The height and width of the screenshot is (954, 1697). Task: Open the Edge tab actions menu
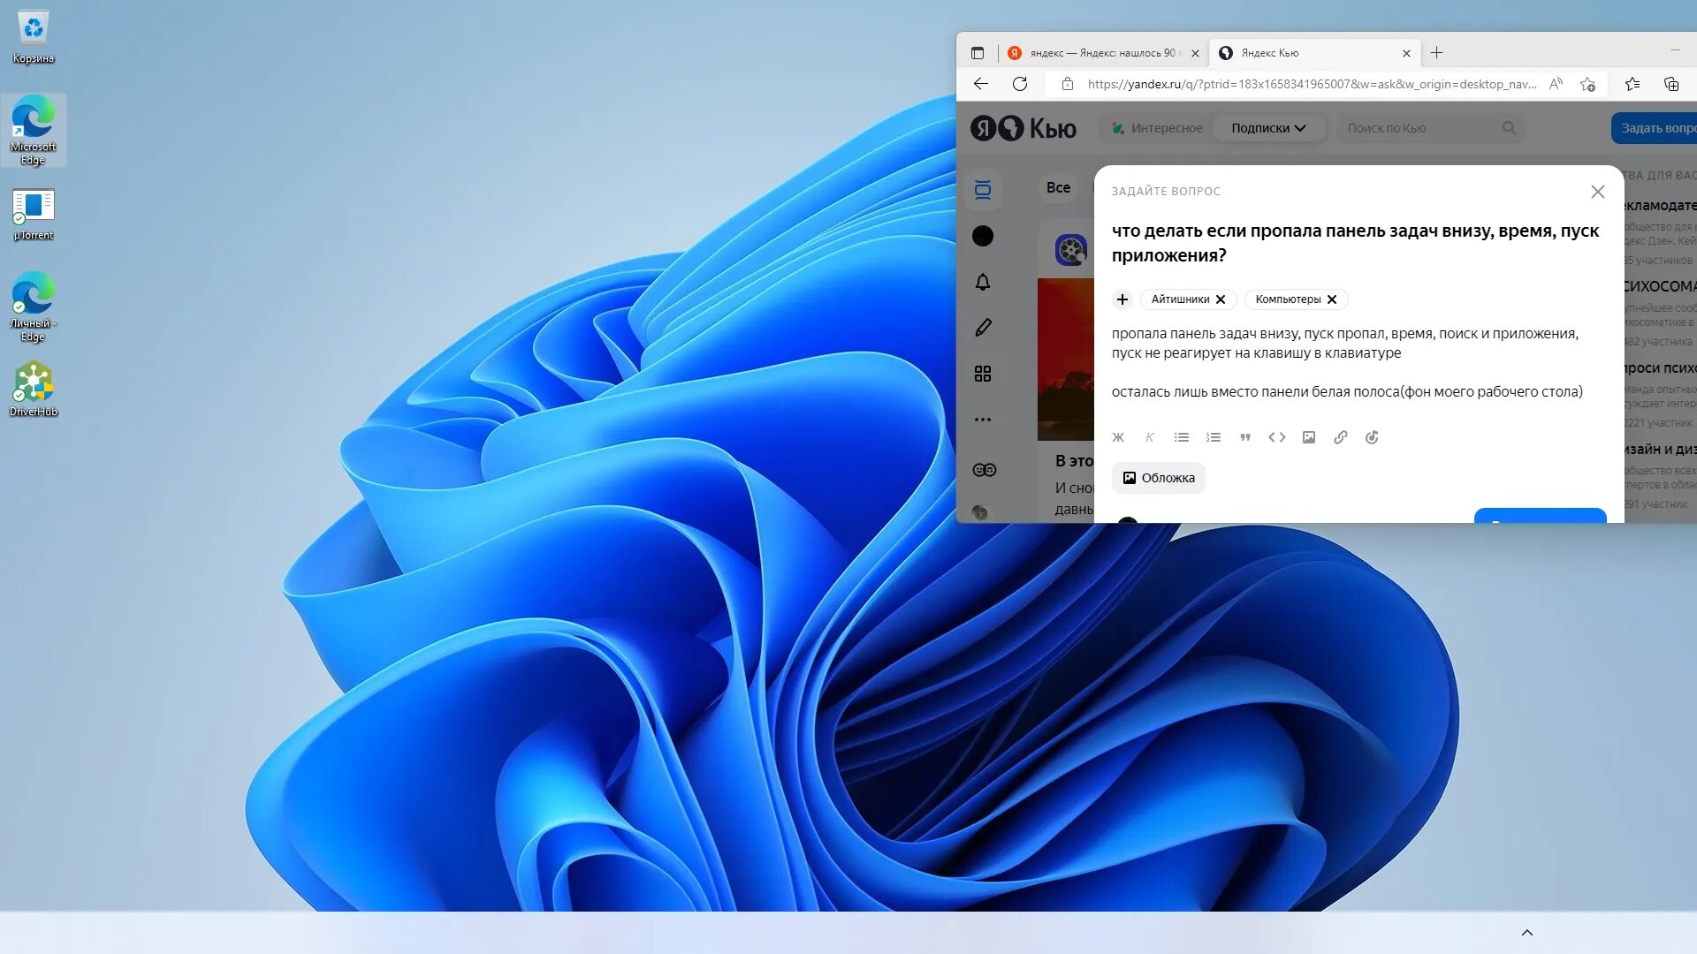[x=978, y=53]
